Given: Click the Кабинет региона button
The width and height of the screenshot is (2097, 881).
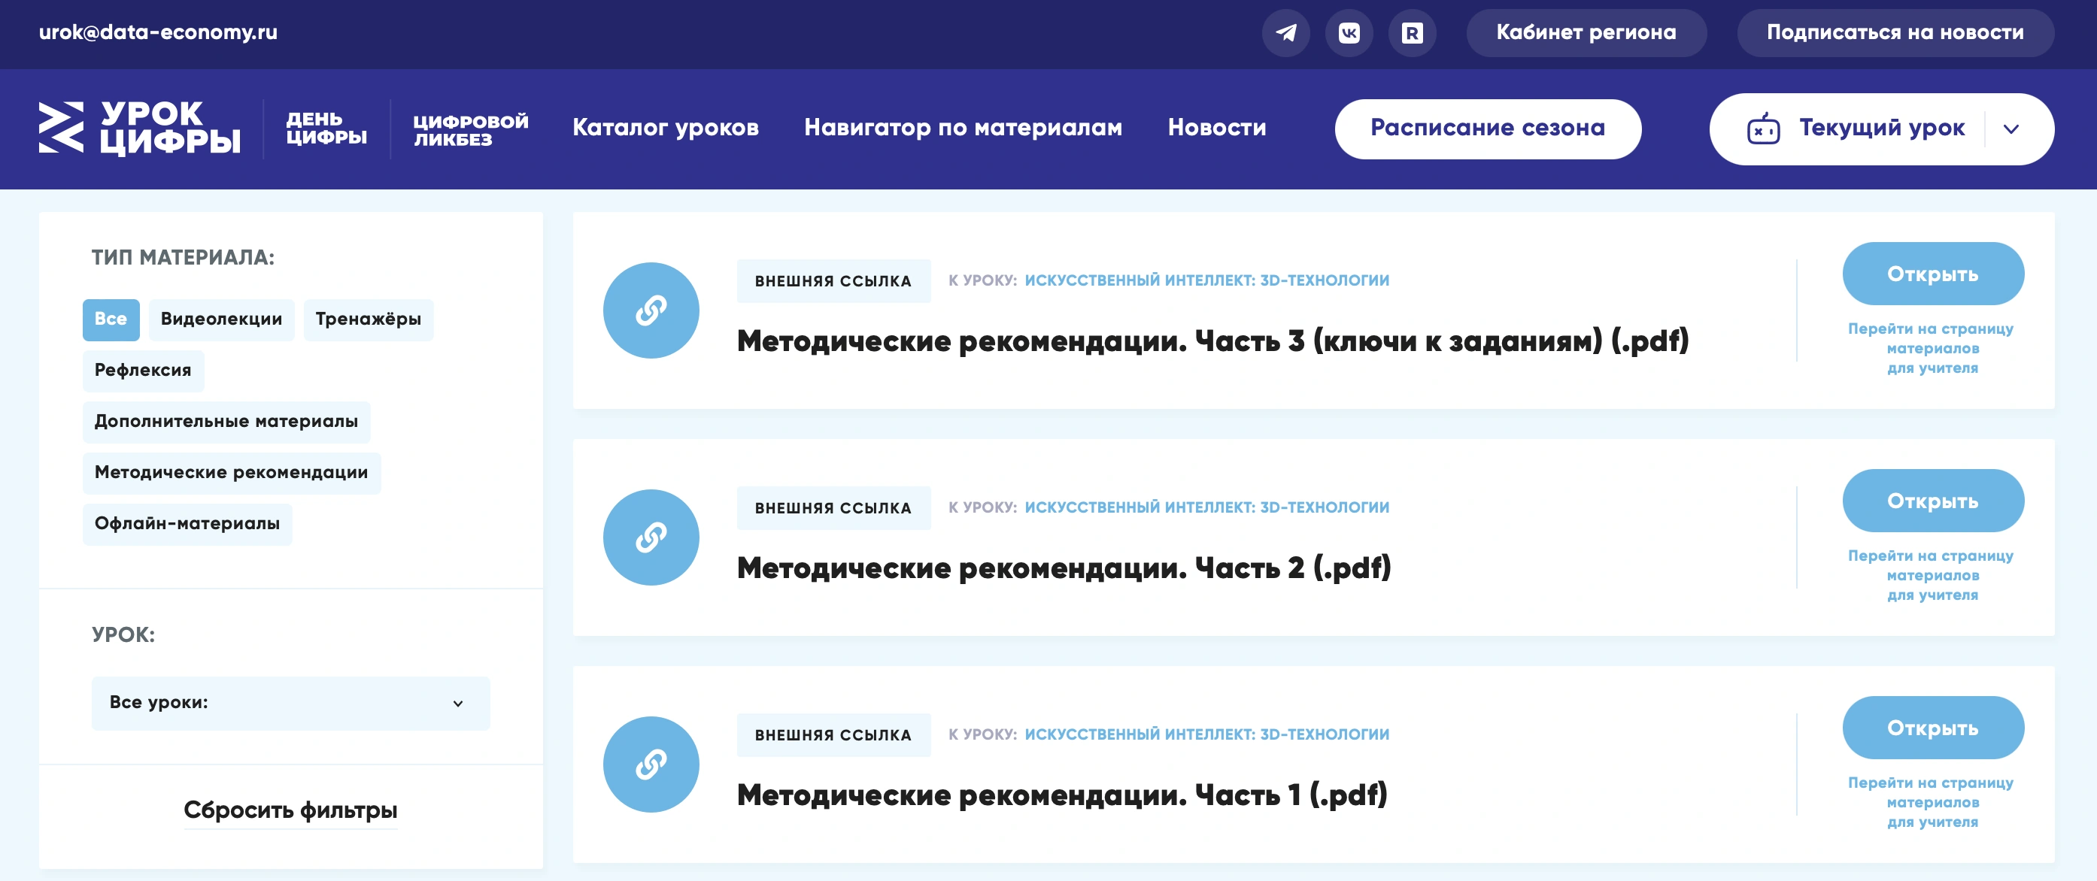Looking at the screenshot, I should [1586, 32].
